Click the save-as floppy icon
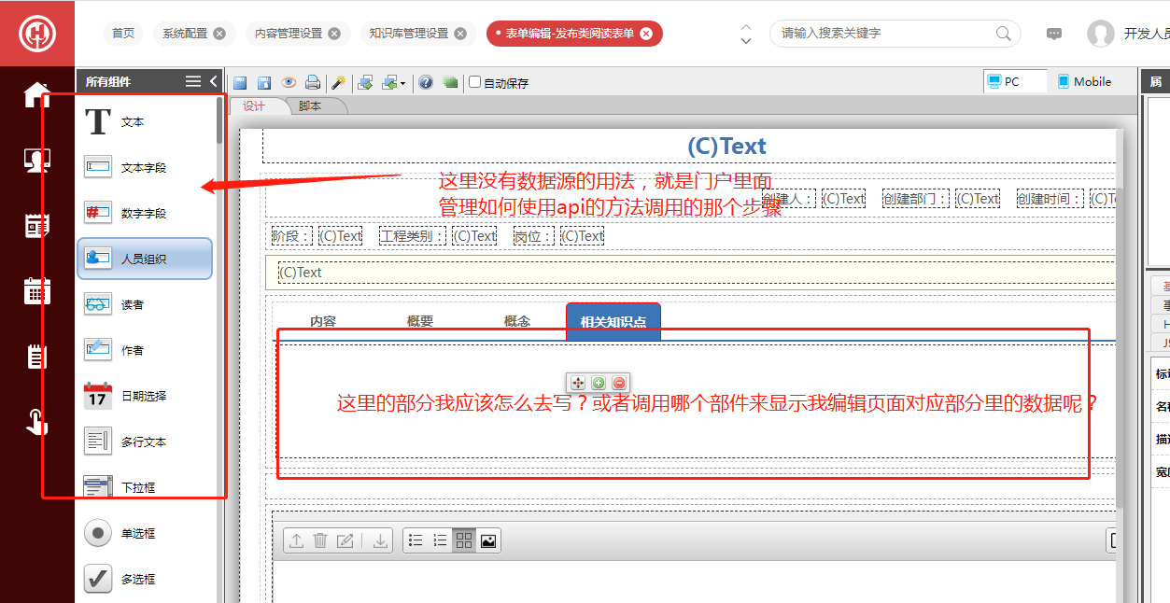Screen dimensions: 1170x603 click(264, 82)
